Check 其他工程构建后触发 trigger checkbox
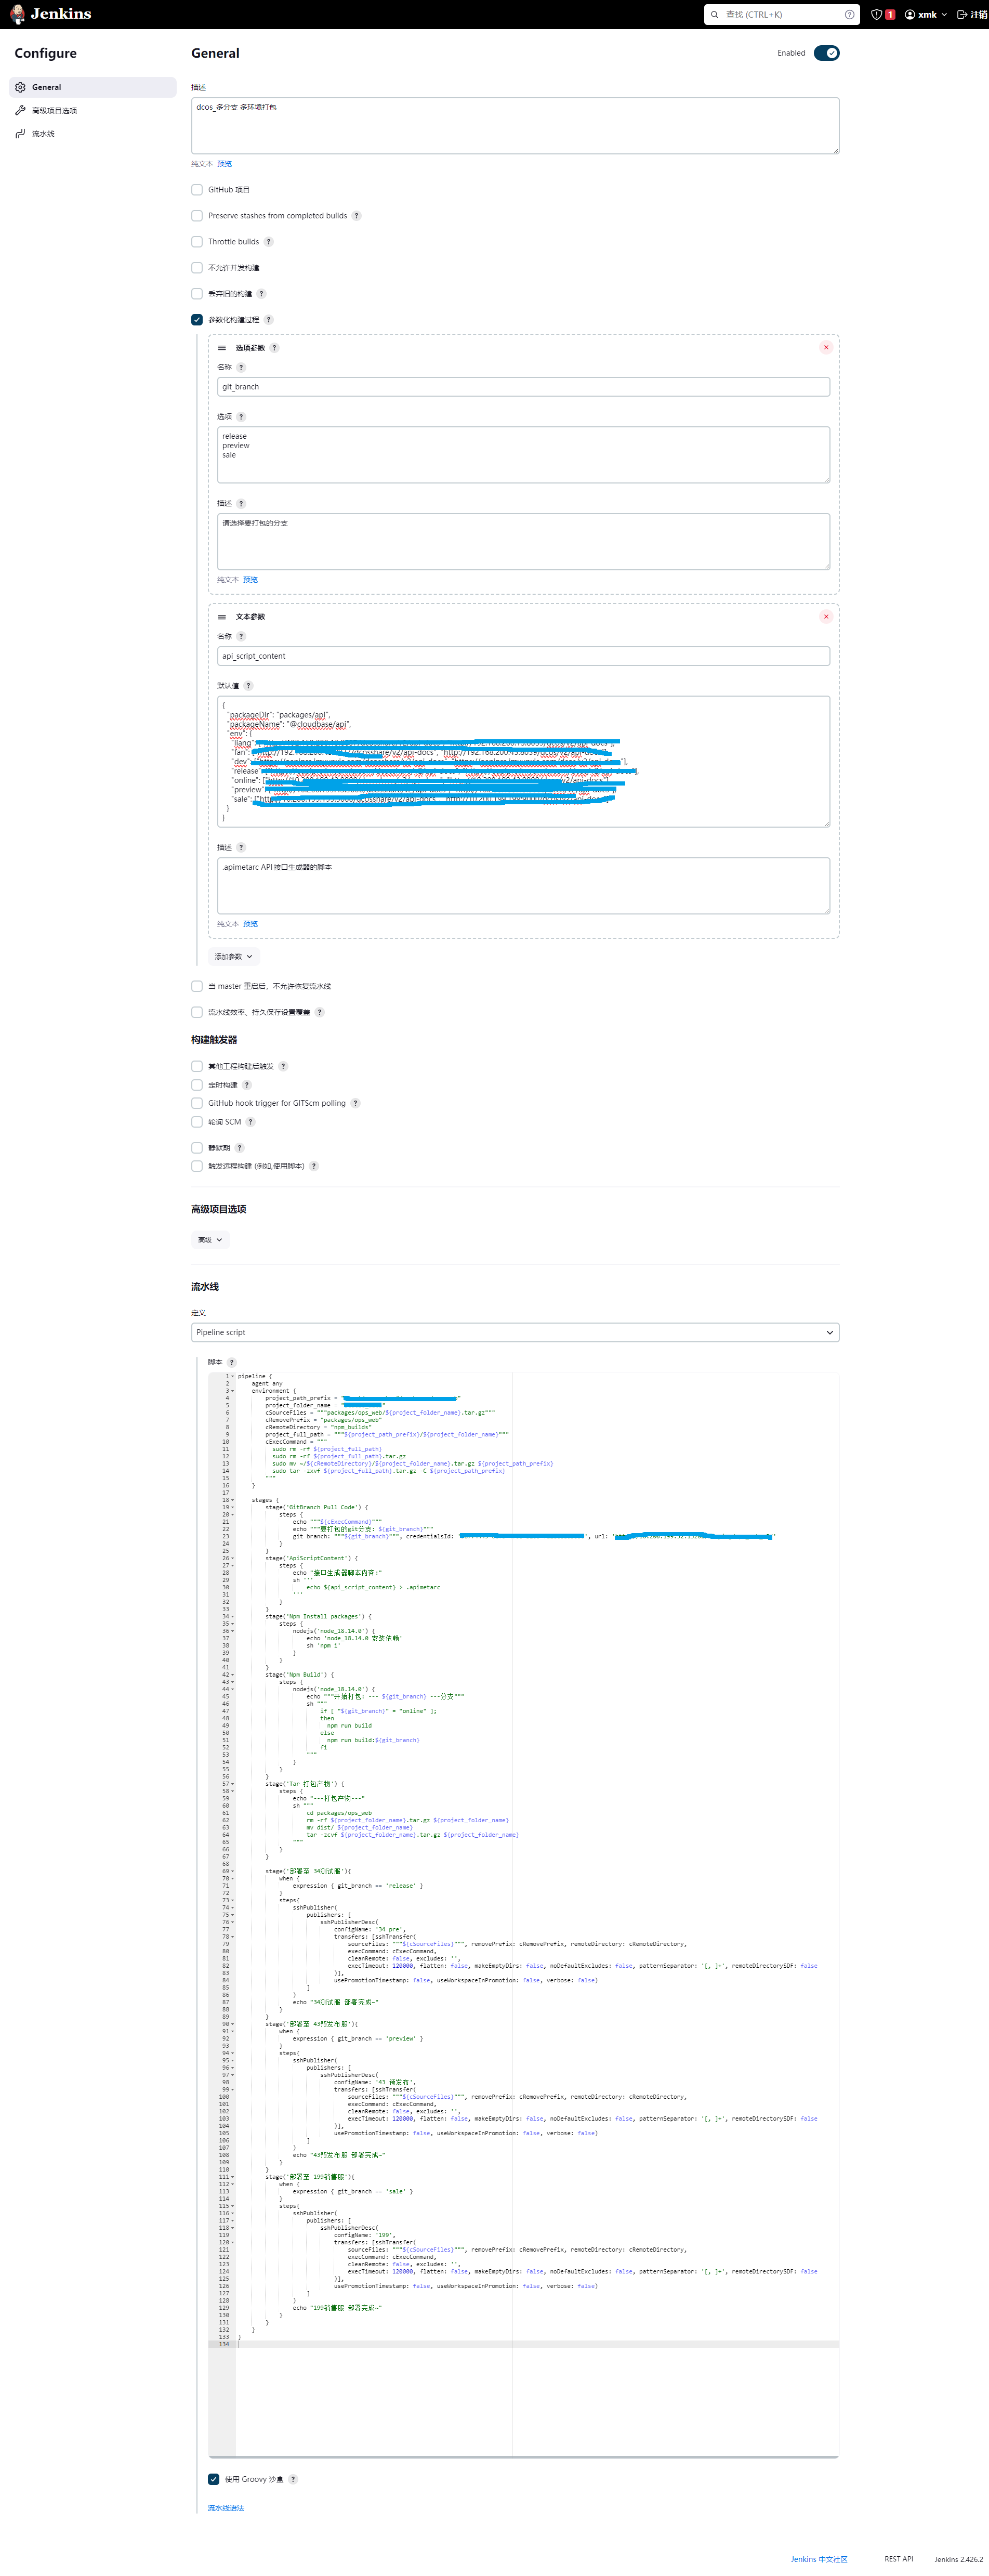 point(197,1066)
